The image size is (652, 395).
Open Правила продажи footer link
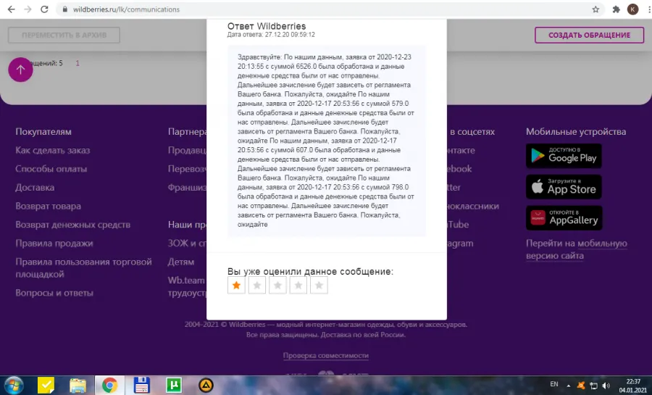point(54,244)
